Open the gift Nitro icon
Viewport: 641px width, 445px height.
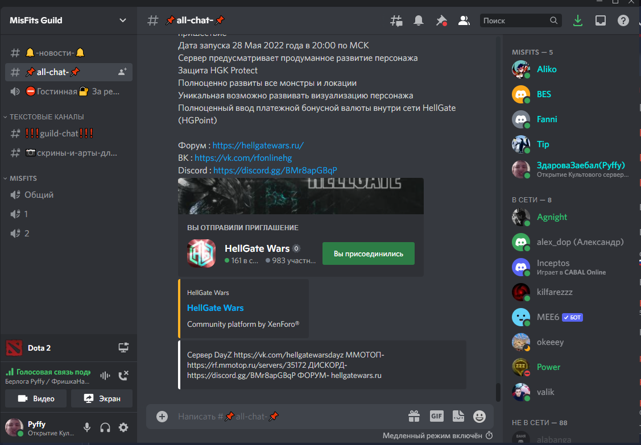[x=414, y=417]
